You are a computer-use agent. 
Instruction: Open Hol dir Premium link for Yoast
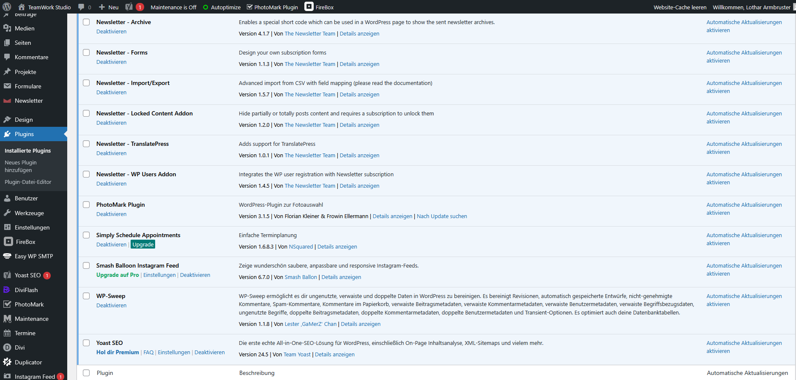(x=118, y=352)
